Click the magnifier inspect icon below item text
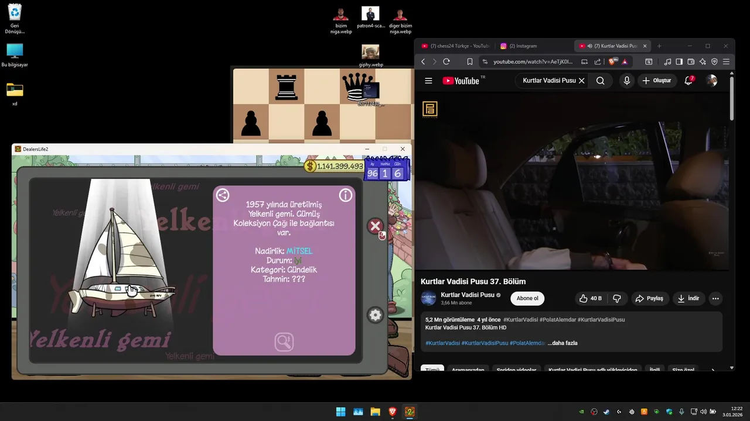 click(284, 341)
